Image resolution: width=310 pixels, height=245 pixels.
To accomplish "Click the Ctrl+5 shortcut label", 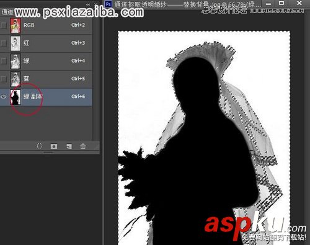I will 78,79.
